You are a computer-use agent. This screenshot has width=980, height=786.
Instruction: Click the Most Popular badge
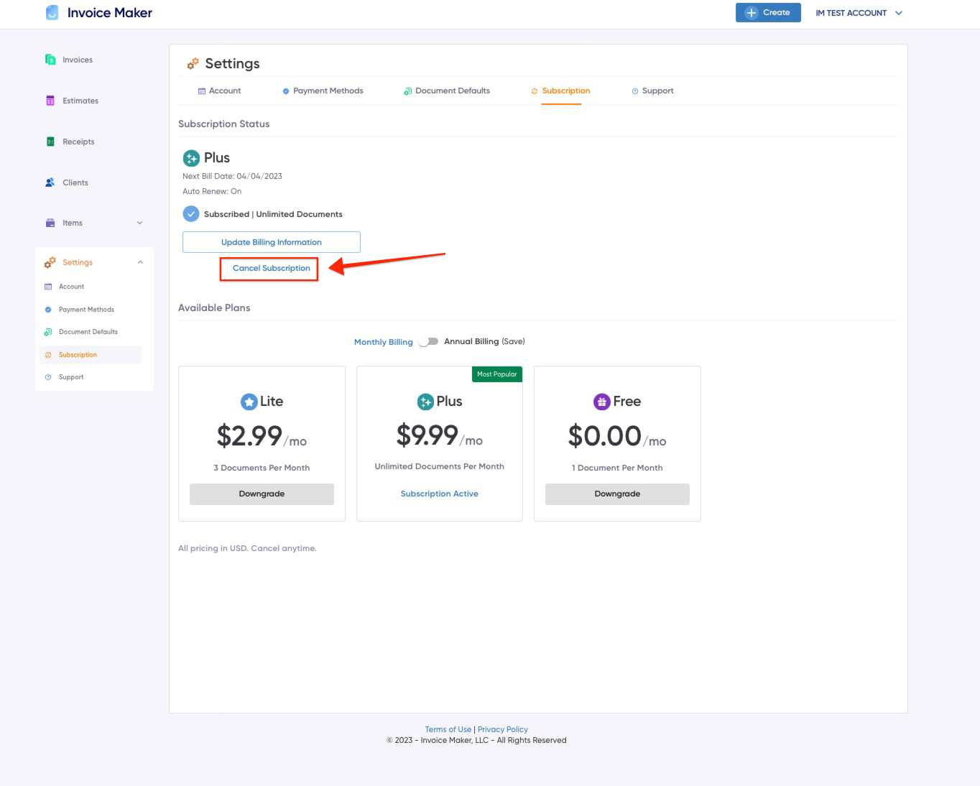(497, 374)
